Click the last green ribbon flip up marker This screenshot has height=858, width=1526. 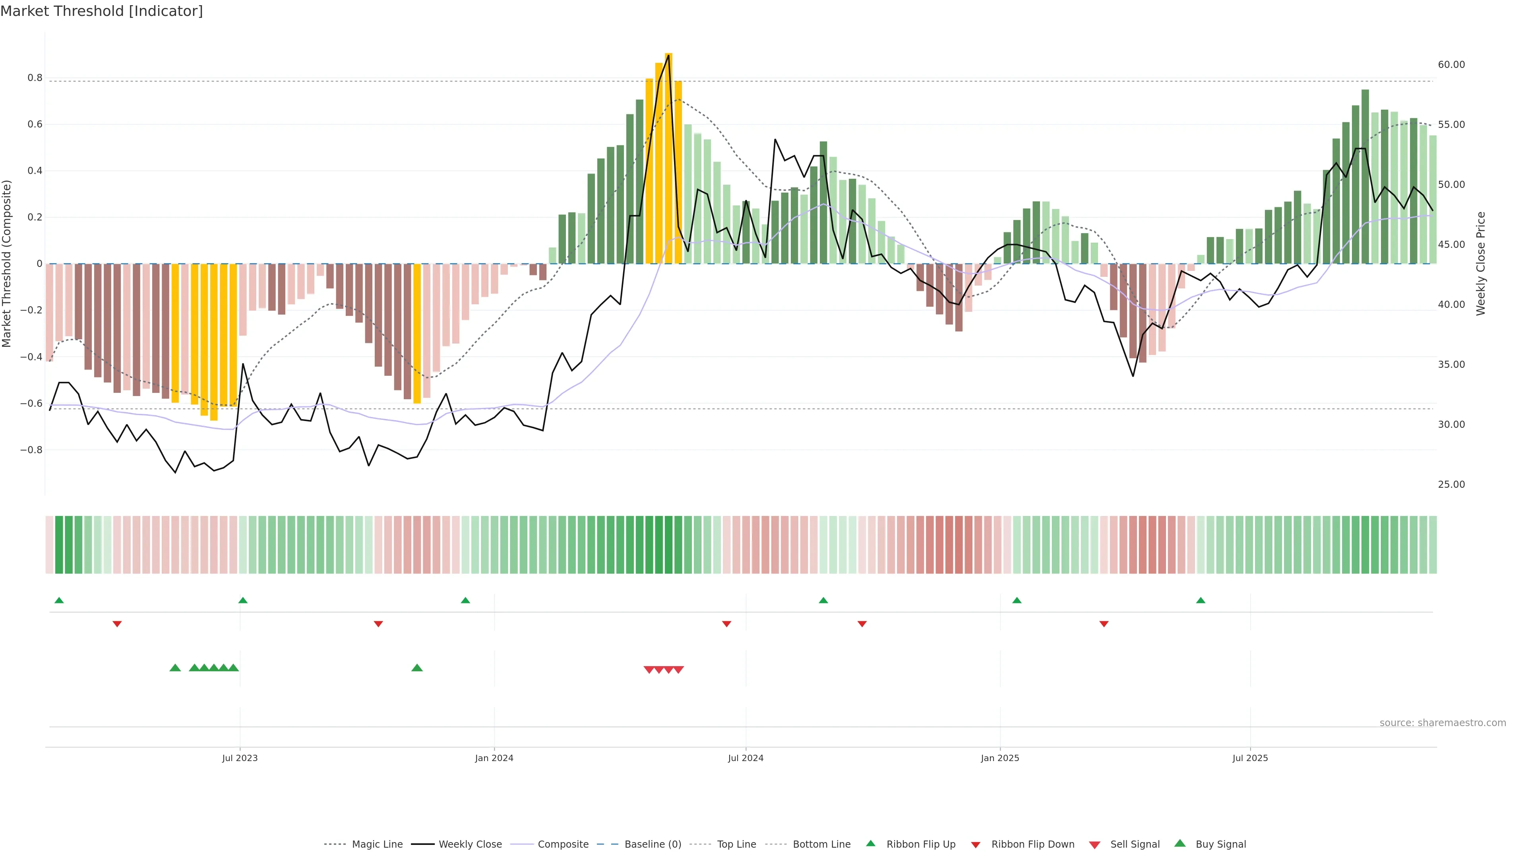[1201, 601]
